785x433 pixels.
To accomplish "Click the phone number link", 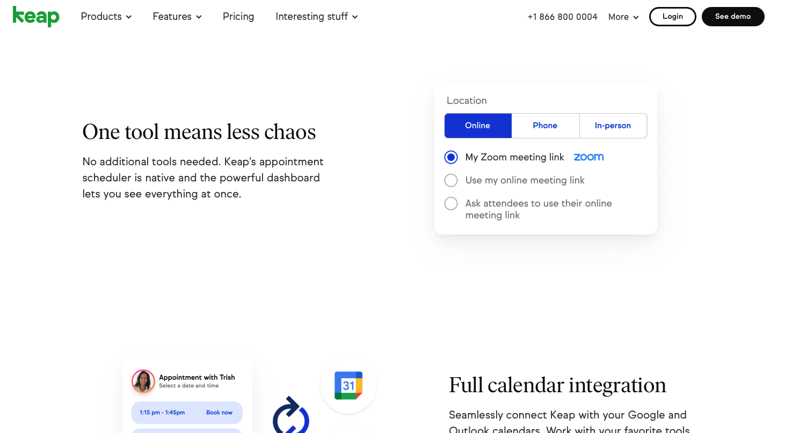I will [x=563, y=17].
